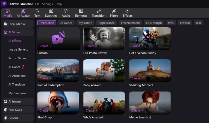Open the File menu

pyautogui.click(x=37, y=4)
